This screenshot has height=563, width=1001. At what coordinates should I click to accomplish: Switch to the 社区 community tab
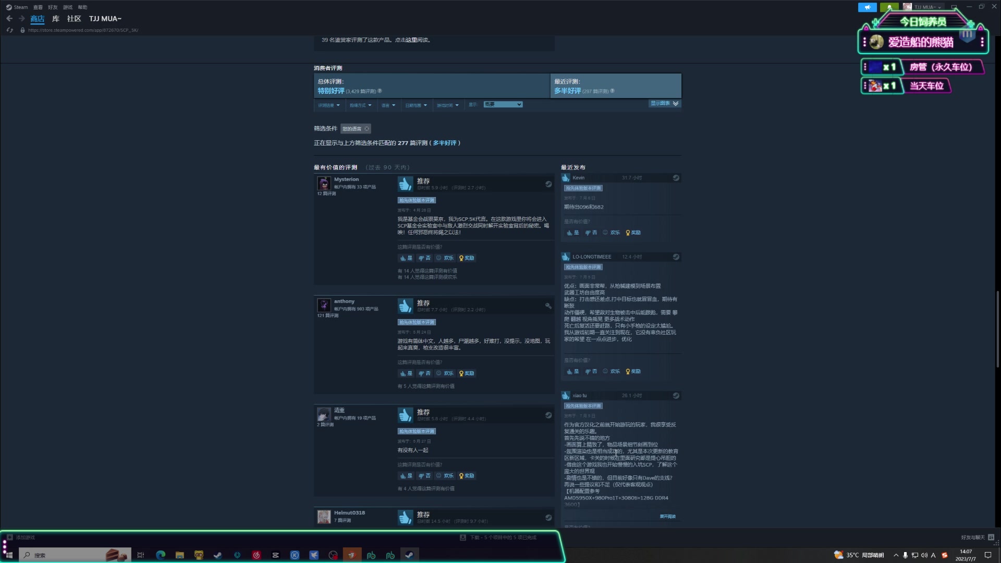point(74,19)
